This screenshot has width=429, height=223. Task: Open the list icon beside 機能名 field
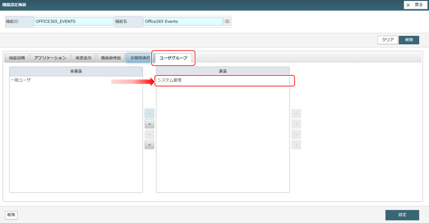227,21
